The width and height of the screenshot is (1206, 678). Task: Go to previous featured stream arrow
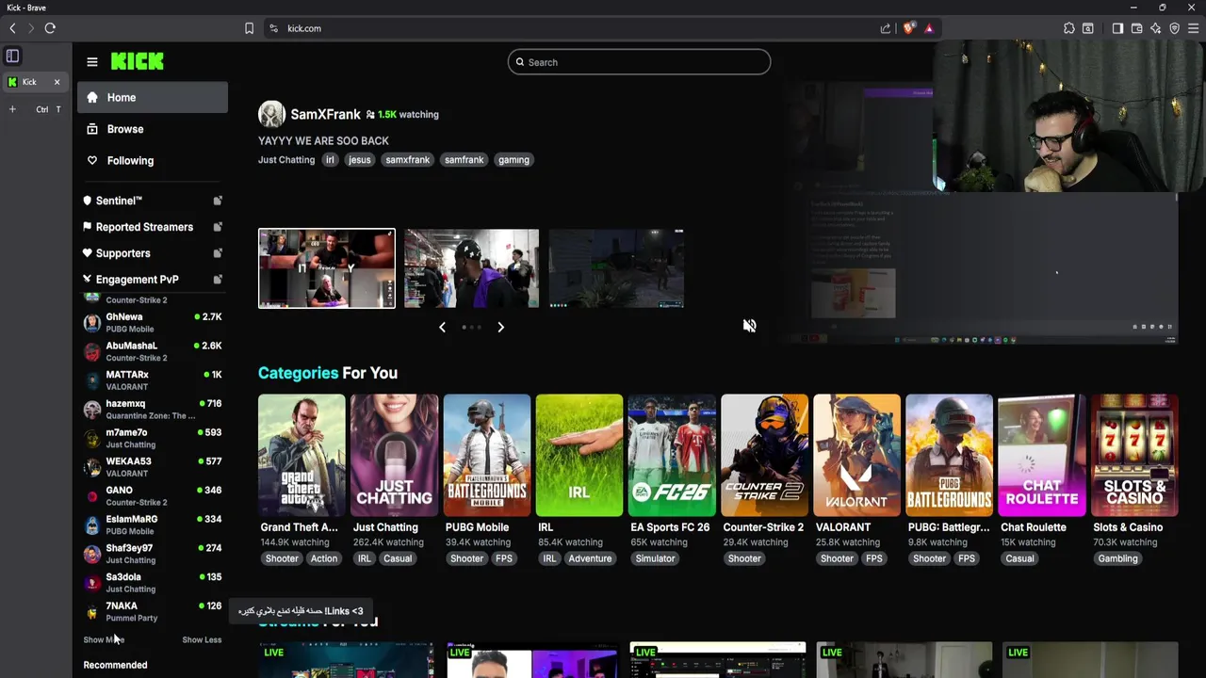pyautogui.click(x=442, y=327)
